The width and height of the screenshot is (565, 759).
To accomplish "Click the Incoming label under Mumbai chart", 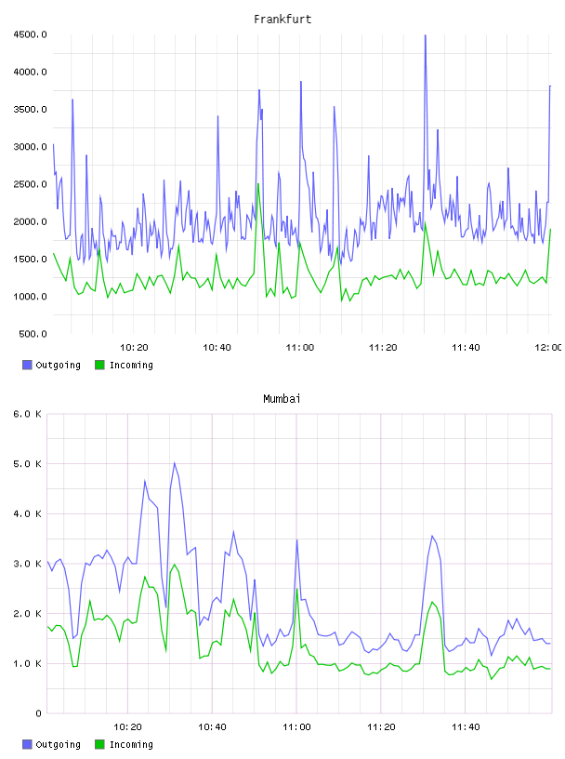I will click(x=131, y=744).
